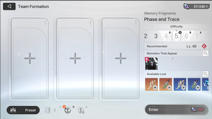Add a character to the first slot
This screenshot has width=212, height=119.
coord(30,58)
